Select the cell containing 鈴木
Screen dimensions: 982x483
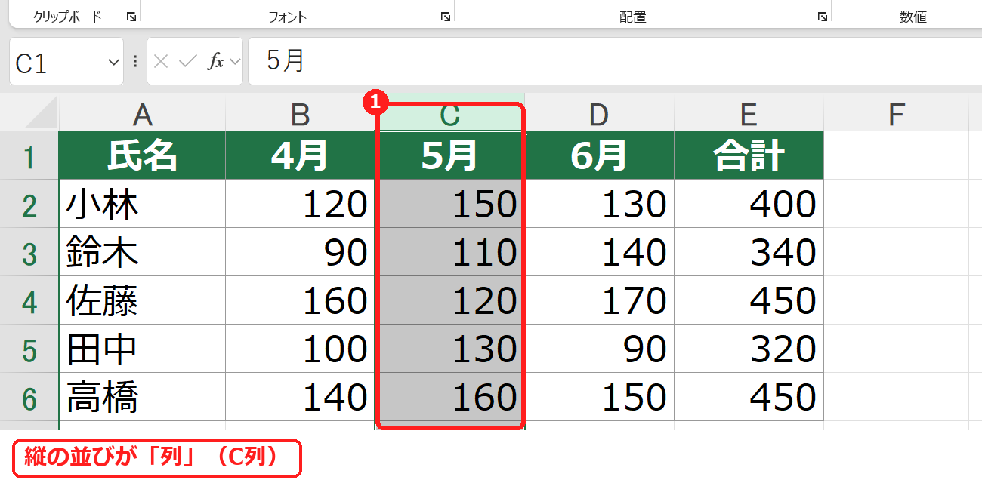[142, 252]
